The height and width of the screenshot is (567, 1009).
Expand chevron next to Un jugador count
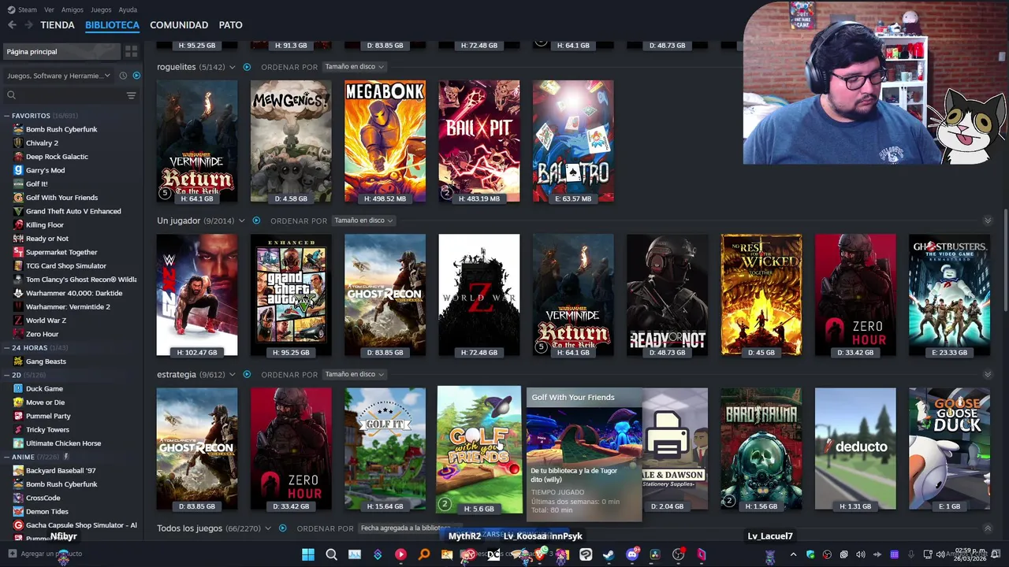click(241, 220)
